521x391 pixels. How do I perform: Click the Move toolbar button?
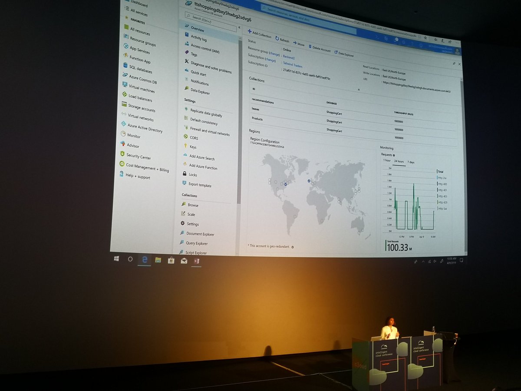tap(299, 44)
